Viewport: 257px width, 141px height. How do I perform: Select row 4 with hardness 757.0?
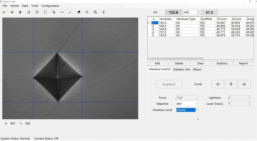point(201,32)
